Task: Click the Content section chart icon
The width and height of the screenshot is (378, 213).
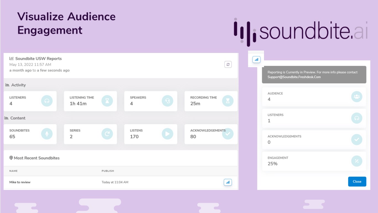Action: coord(6,118)
